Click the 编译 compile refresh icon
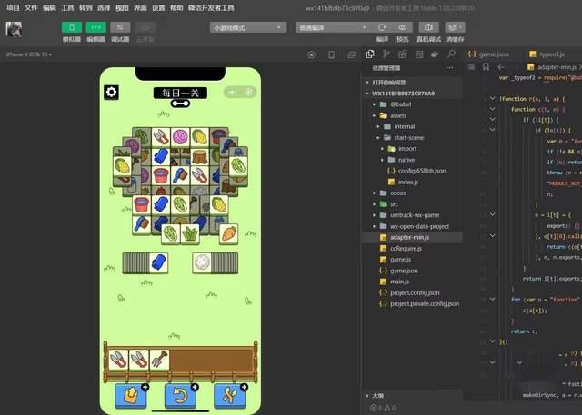This screenshot has height=415, width=582. coord(382,28)
